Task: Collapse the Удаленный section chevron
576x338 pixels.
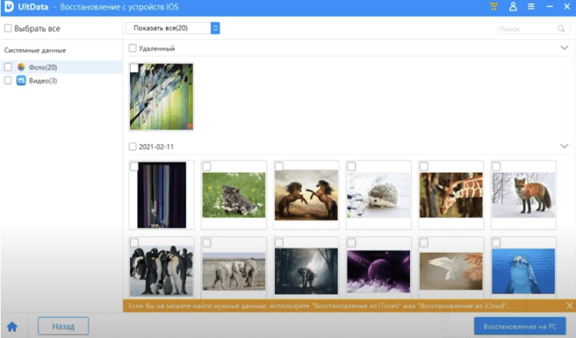Action: pyautogui.click(x=564, y=48)
